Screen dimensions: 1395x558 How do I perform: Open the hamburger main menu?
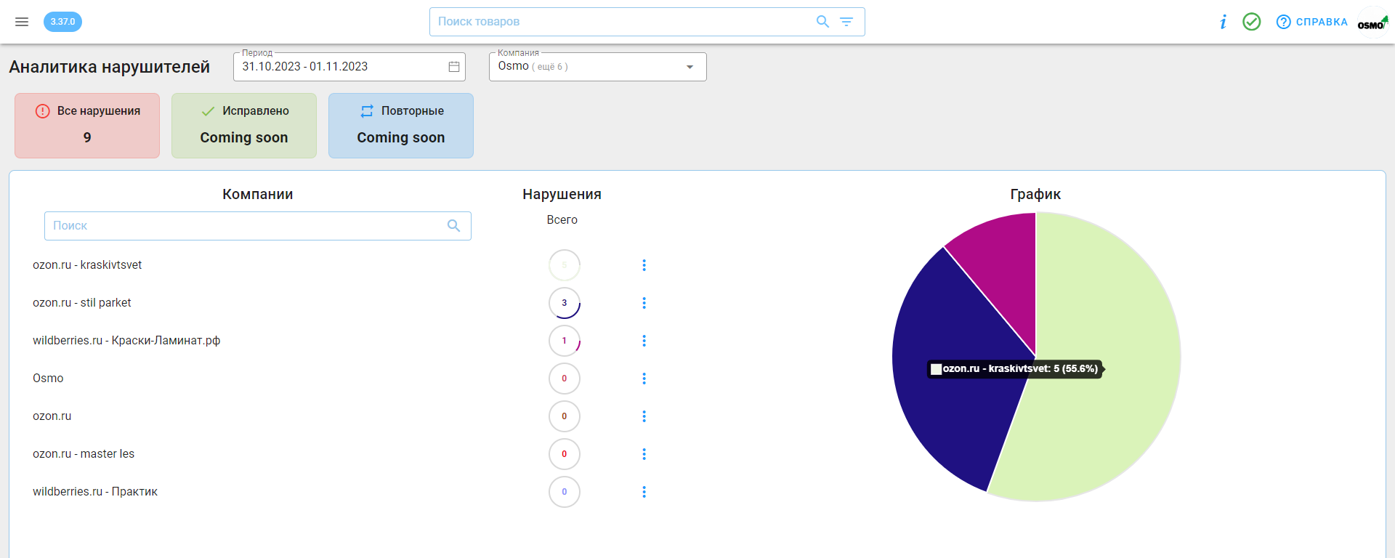pyautogui.click(x=22, y=22)
